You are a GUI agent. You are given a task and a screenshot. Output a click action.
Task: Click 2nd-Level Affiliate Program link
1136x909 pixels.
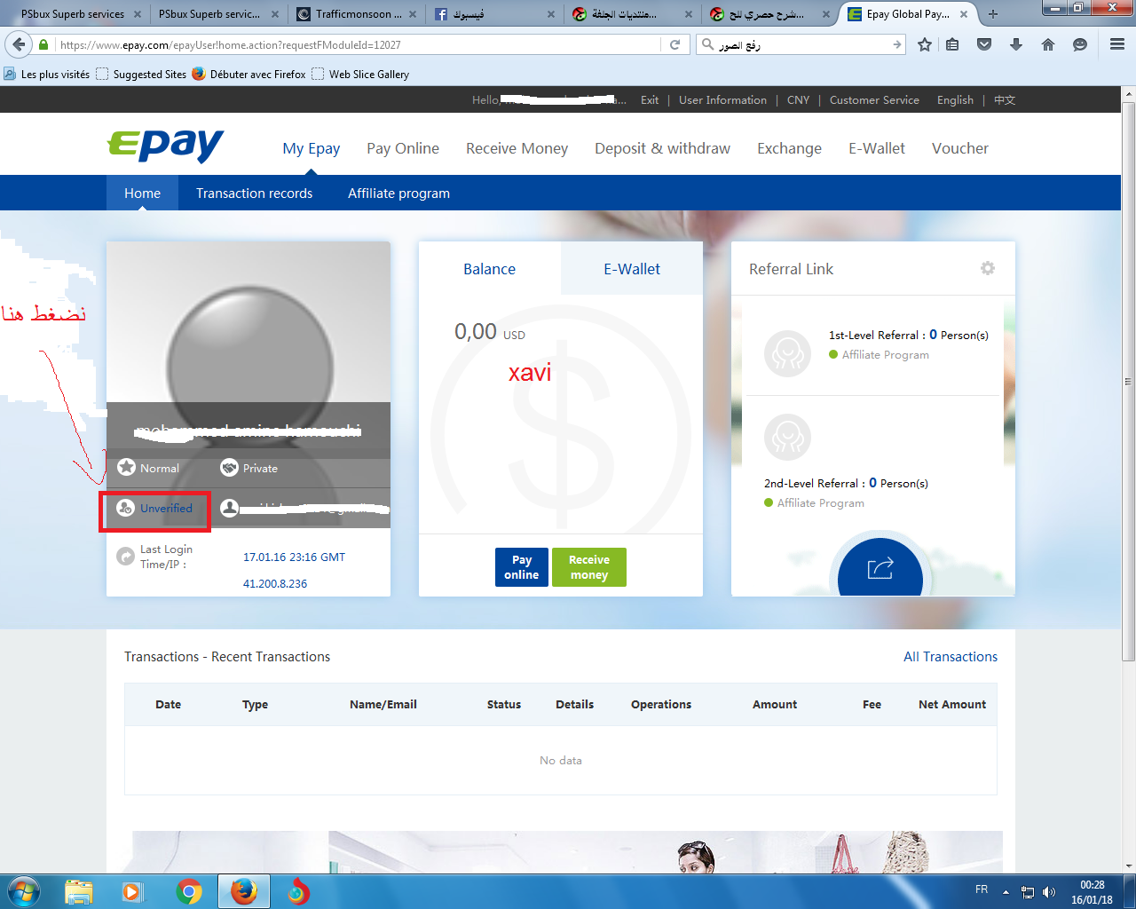(821, 502)
